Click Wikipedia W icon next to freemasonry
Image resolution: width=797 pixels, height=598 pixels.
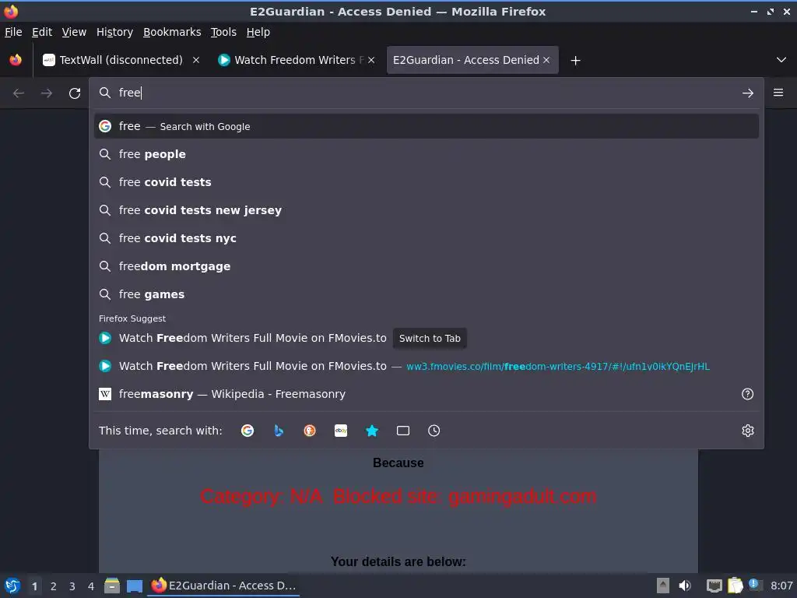click(x=105, y=394)
